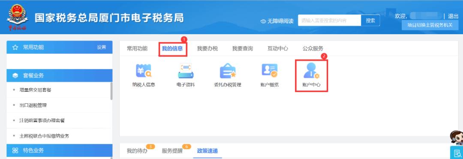Screen dimensions: 463x159
Task: Select 增量房交易套餐 in sidebar
Action: (35, 90)
